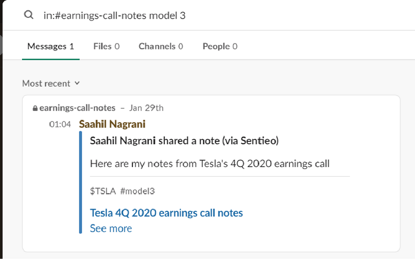Viewport: 415px width, 259px height.
Task: Click the search magnifier icon
Action: click(x=29, y=15)
